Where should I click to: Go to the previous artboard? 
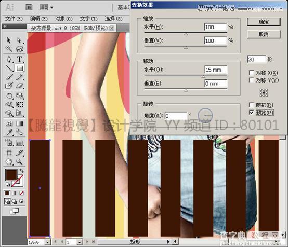coord(62,242)
